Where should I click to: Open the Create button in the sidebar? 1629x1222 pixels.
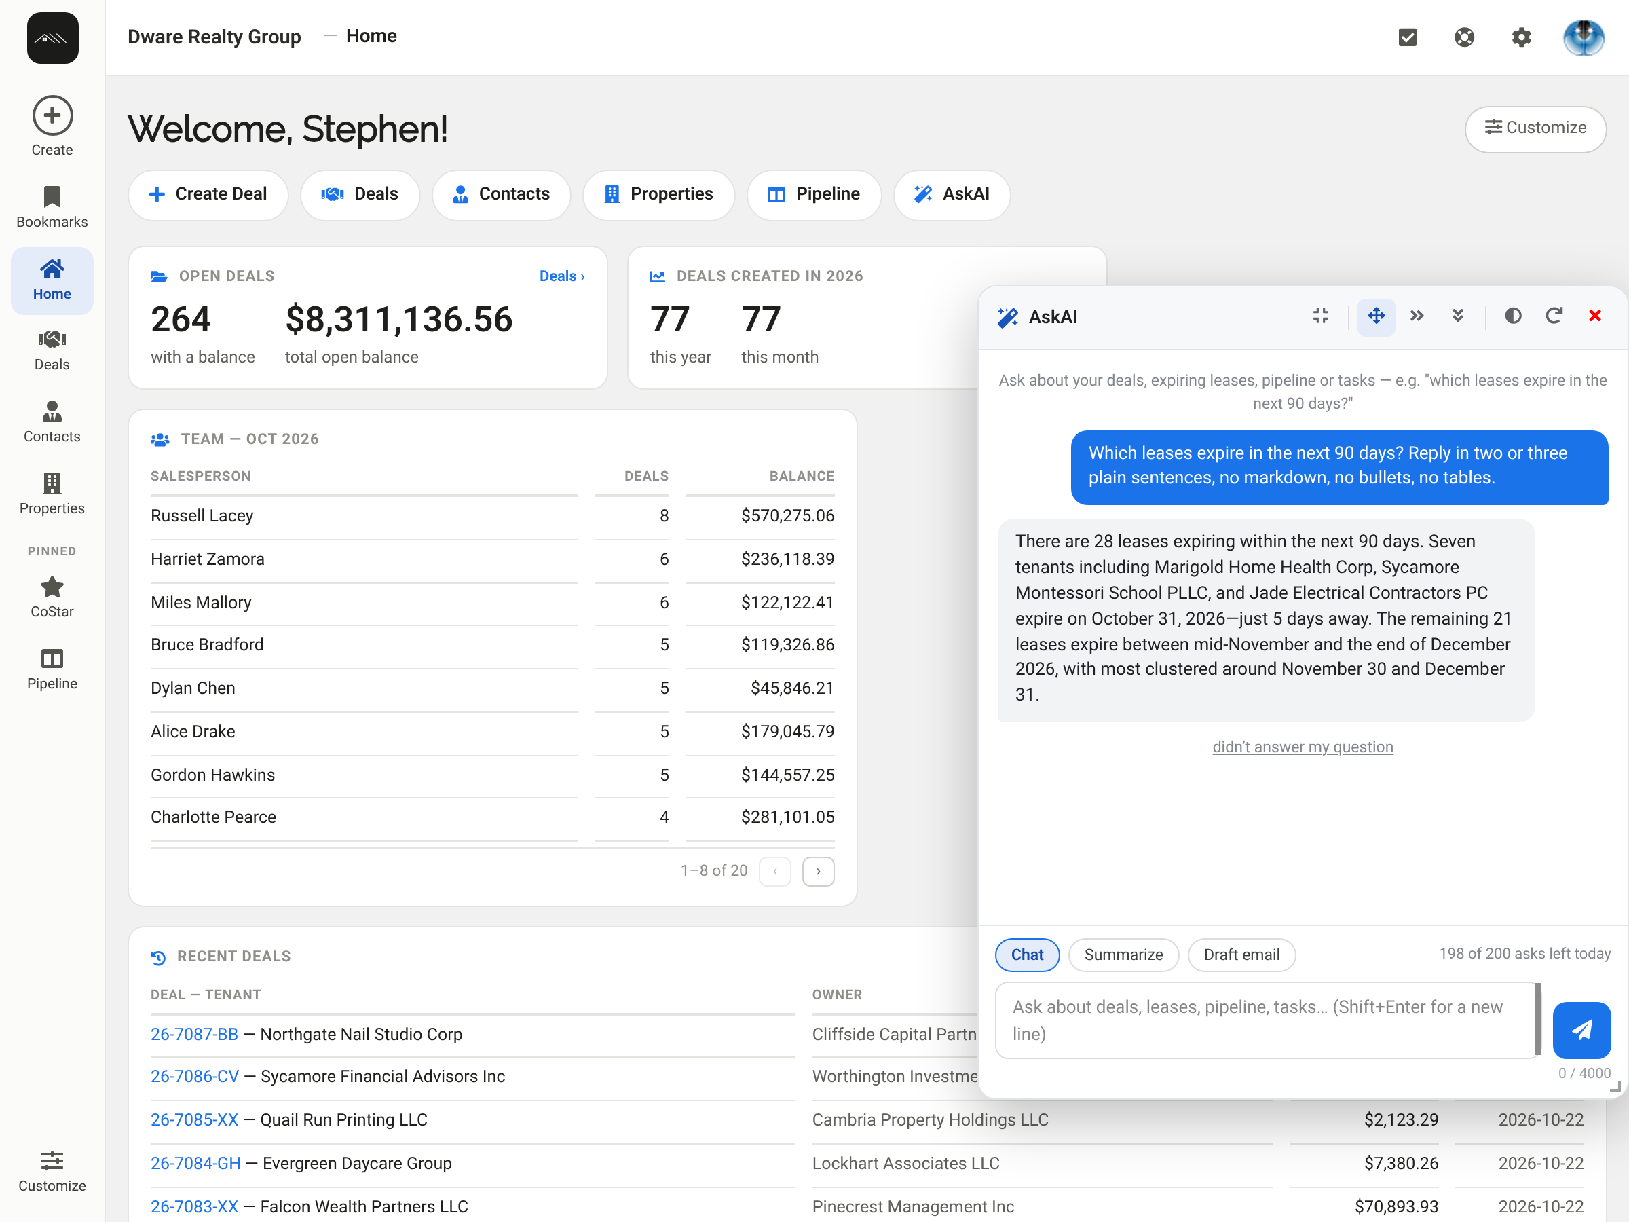click(x=52, y=126)
